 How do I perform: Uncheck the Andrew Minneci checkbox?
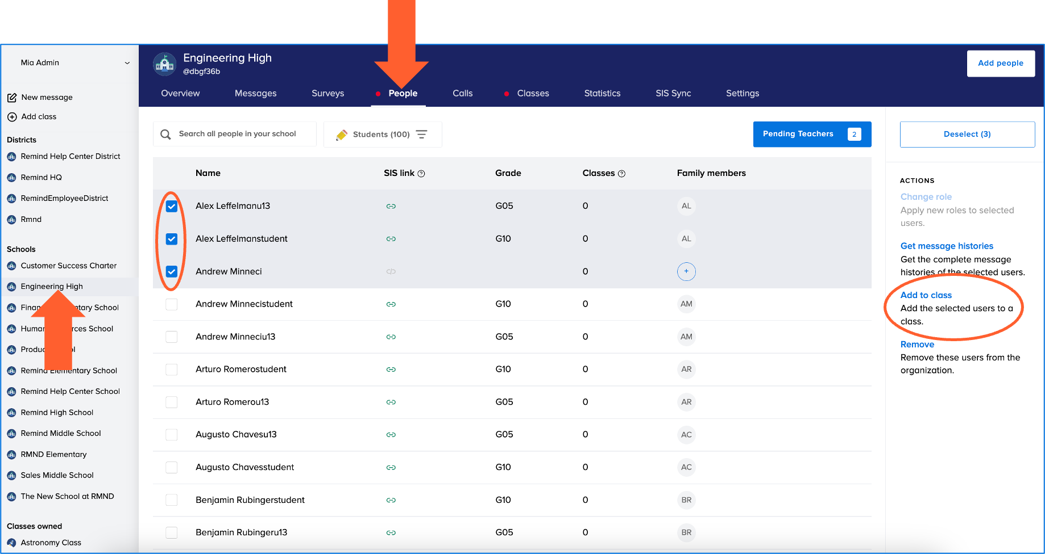point(172,271)
